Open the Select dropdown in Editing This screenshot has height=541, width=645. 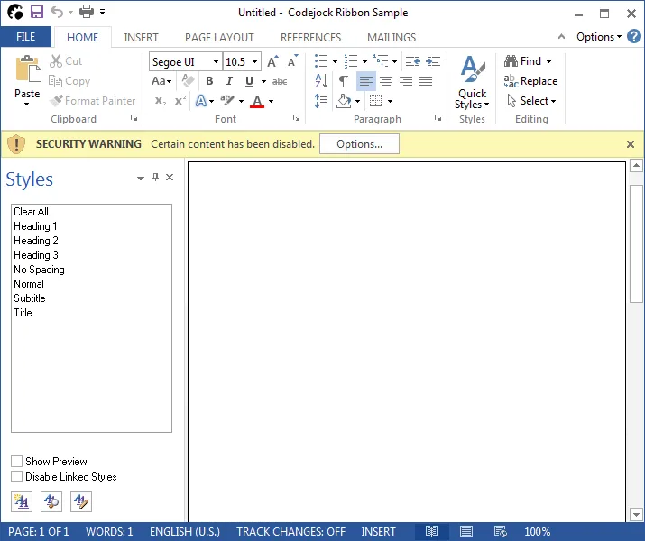pyautogui.click(x=531, y=101)
